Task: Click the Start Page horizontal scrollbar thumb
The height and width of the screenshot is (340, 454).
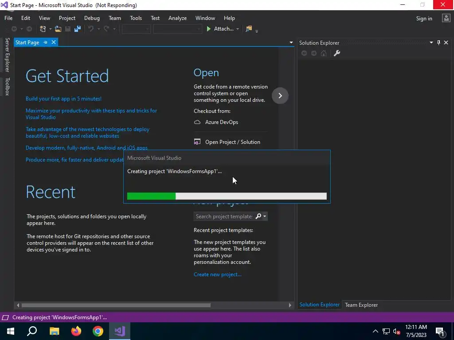Action: click(x=116, y=305)
